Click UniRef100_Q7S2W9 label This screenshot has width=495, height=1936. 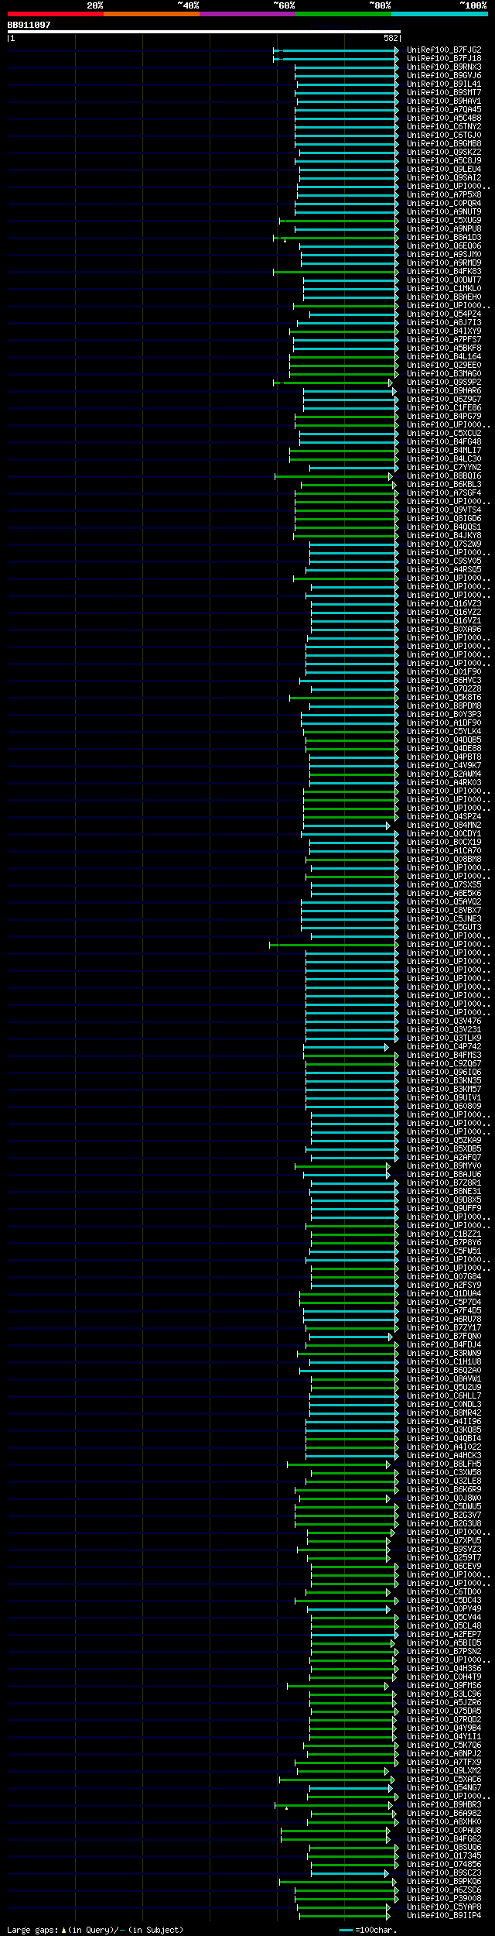click(444, 544)
